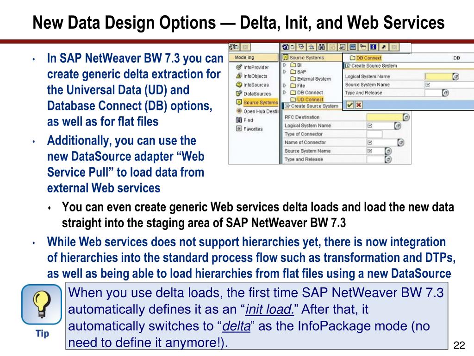
Task: Click the settings layout toolbar icon
Action: (x=353, y=47)
